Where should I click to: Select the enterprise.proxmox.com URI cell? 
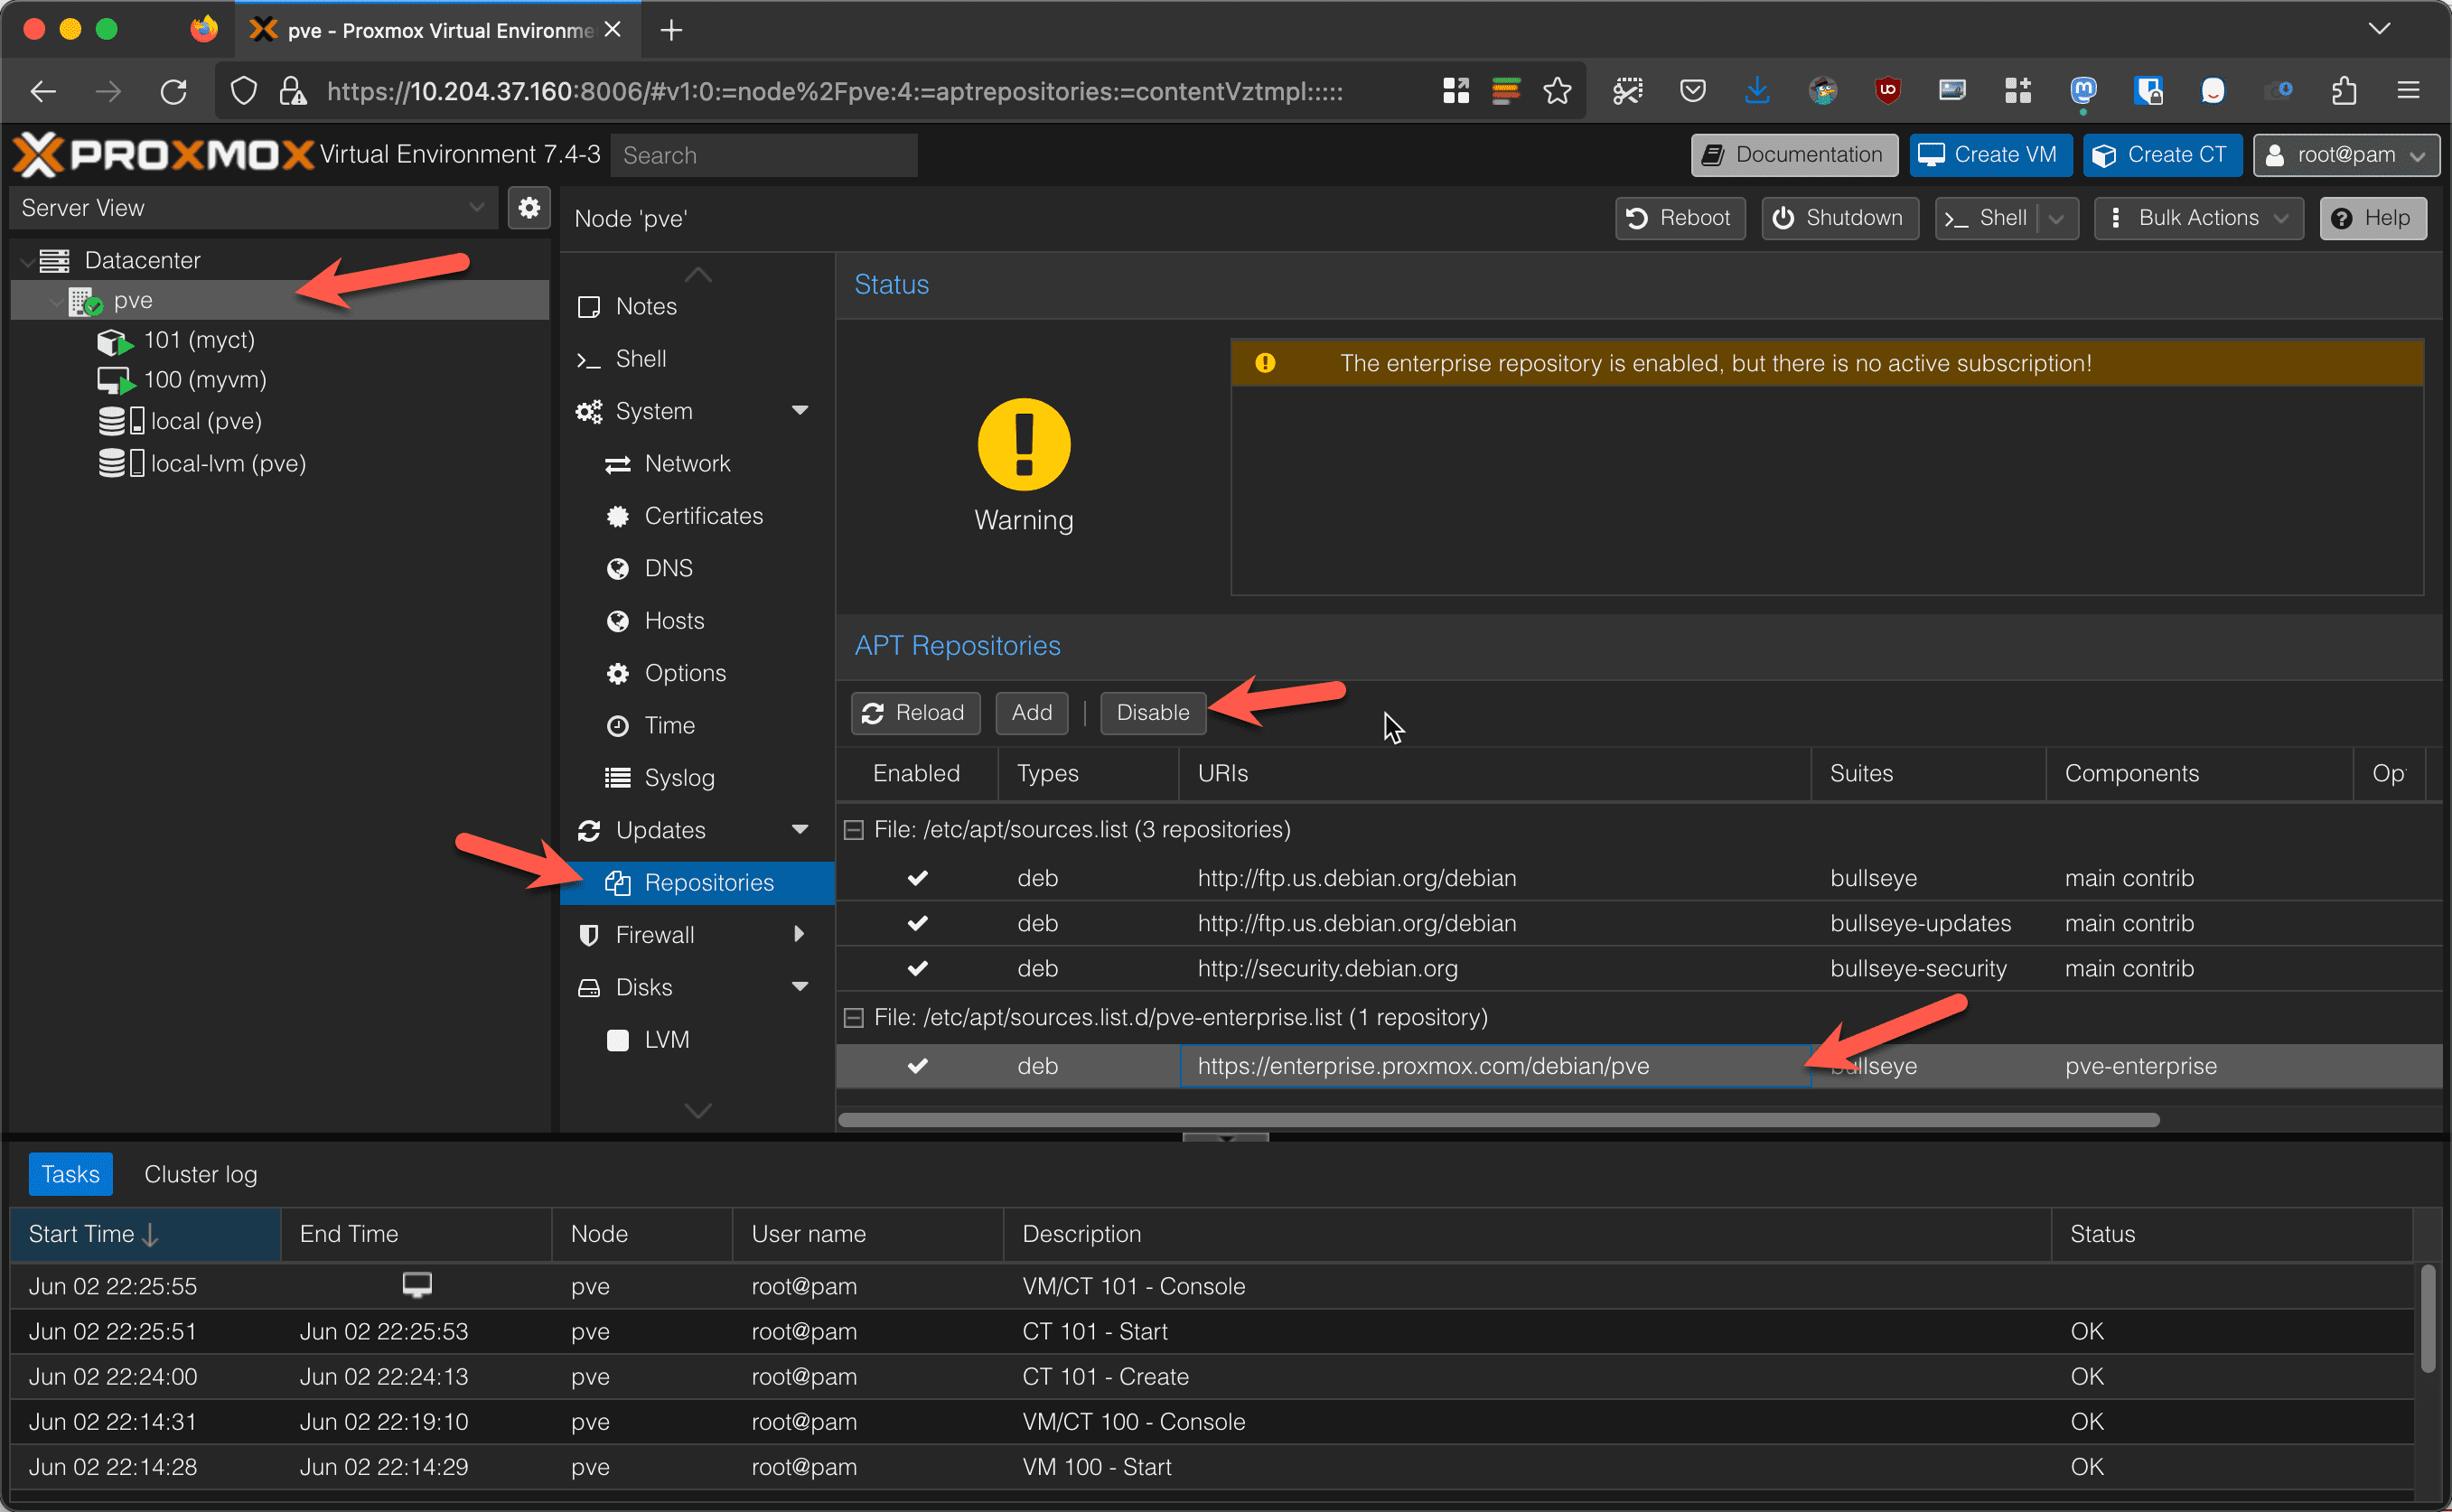tap(1495, 1066)
